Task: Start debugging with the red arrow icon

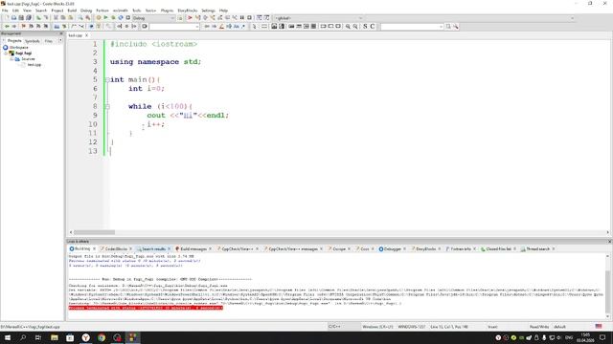Action: tap(190, 18)
